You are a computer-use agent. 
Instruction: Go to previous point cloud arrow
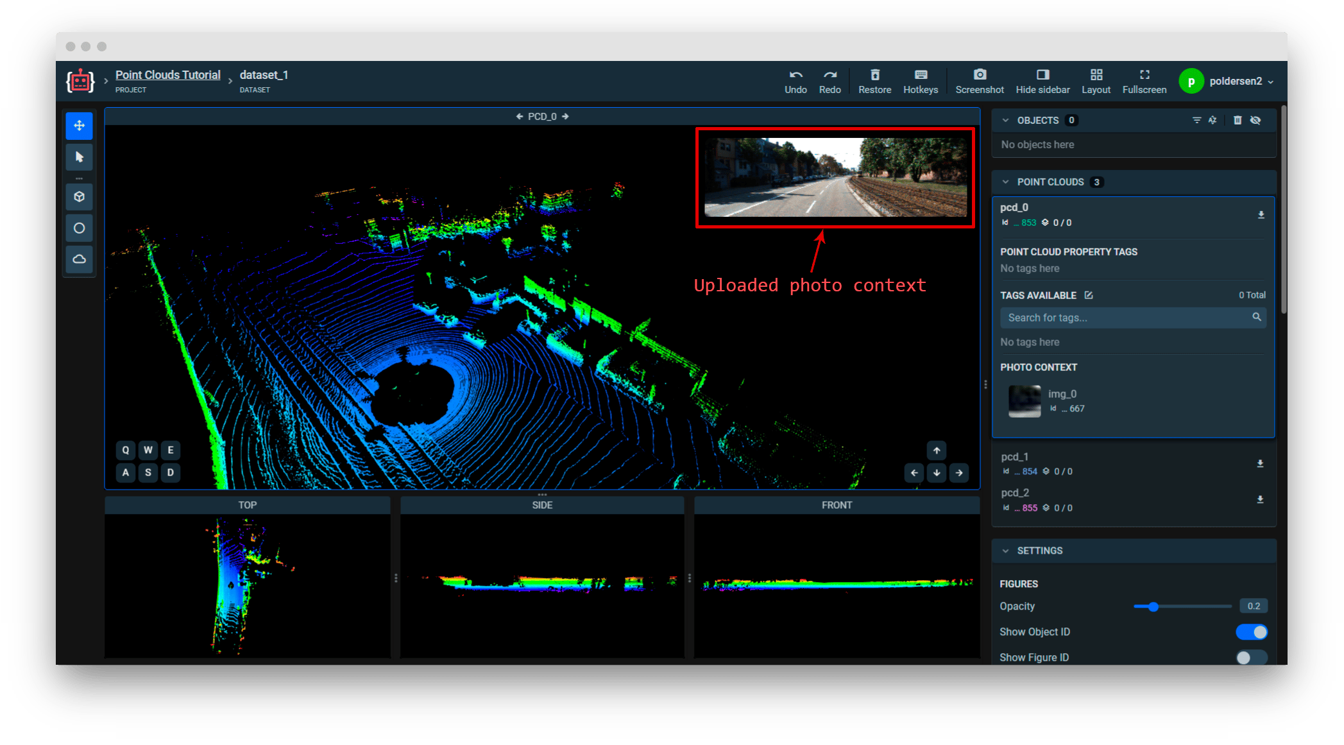click(x=520, y=117)
